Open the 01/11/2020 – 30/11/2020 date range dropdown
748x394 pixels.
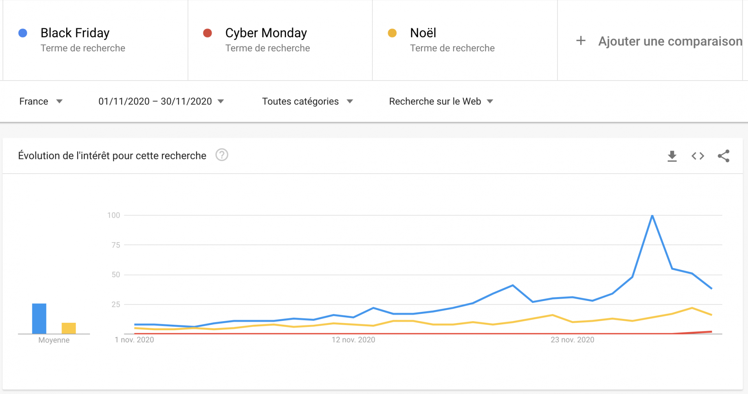[161, 101]
